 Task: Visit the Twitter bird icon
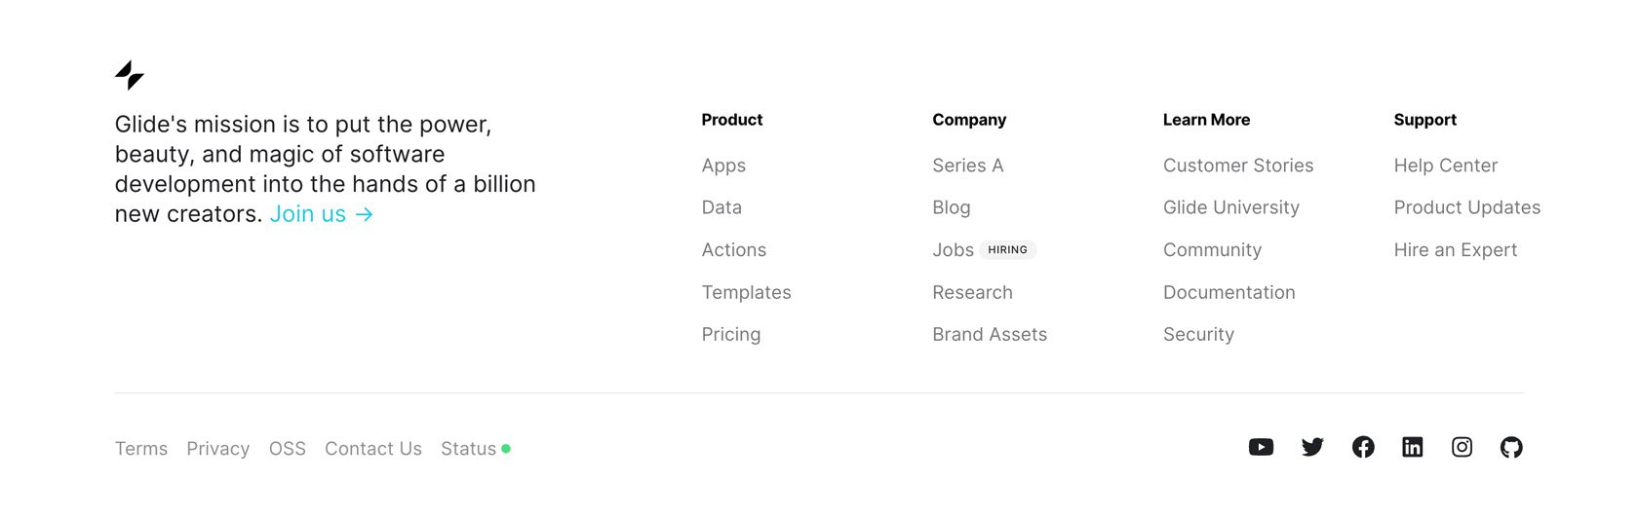coord(1312,447)
